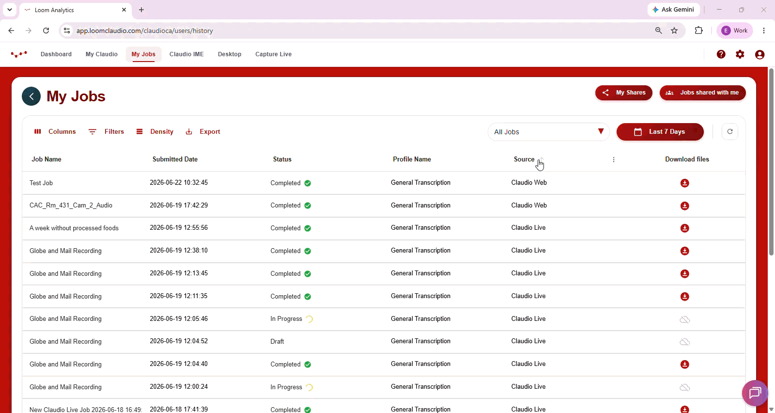Download the job submitted 12:04:40

684,365
